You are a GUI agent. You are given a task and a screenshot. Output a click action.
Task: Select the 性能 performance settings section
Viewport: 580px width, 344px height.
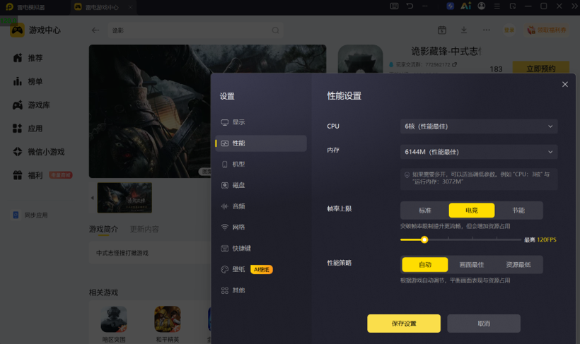click(x=261, y=143)
